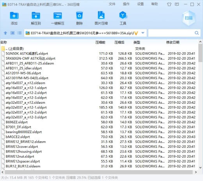
Task: Go up one directory level arrow
Action: 5,33
